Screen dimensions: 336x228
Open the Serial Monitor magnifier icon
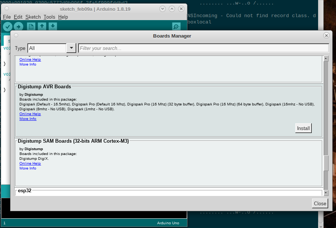[176, 27]
